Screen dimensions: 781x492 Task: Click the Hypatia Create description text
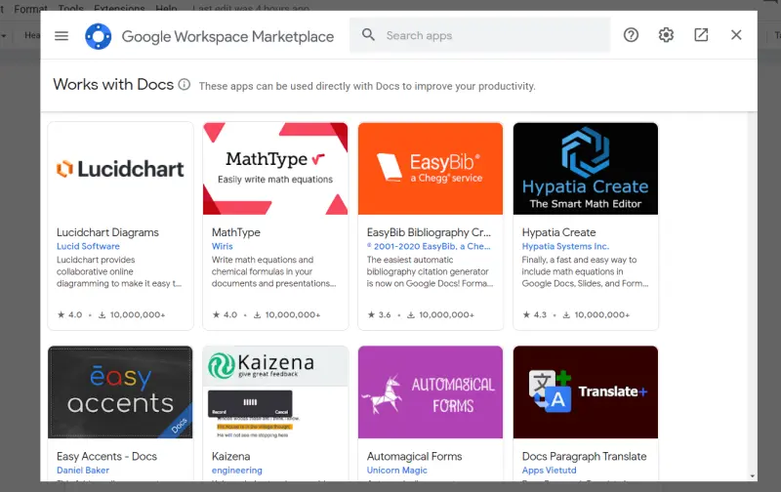(x=585, y=271)
